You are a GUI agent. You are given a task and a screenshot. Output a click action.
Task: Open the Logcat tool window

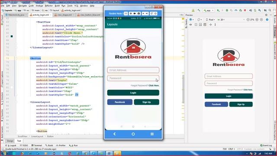tap(11, 146)
